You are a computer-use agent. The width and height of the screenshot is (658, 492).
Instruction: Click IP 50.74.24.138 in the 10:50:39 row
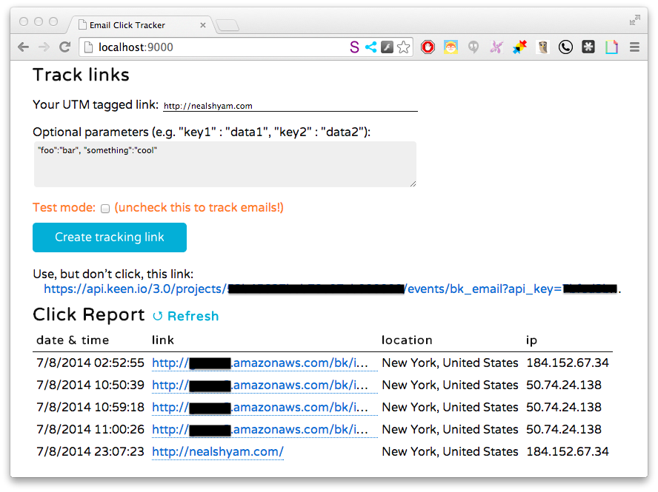click(564, 385)
